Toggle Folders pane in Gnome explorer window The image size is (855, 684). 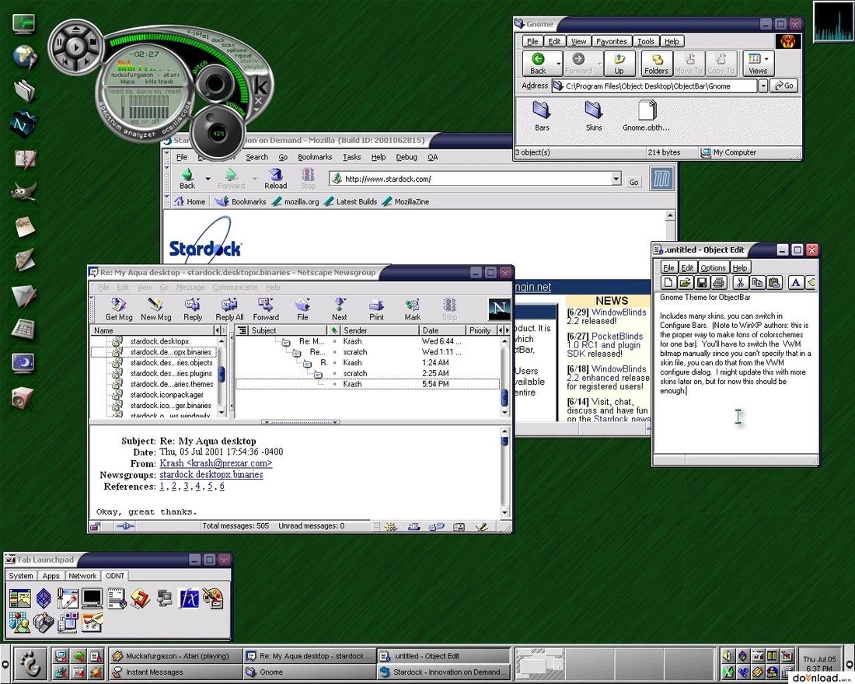pos(656,64)
